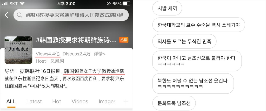The image size is (266, 111).
Task: Switch to the Latest tab
Action: pos(34,101)
